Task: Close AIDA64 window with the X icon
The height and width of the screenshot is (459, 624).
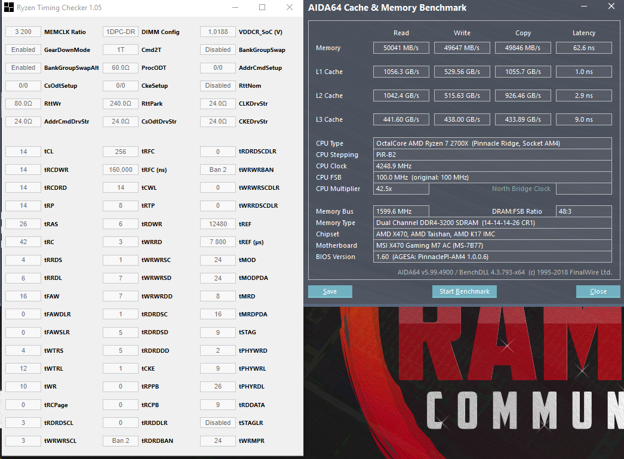Action: [x=611, y=7]
